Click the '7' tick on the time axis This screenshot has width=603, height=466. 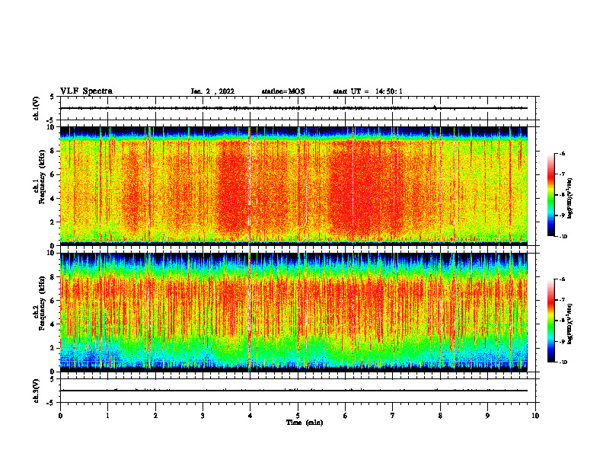393,416
